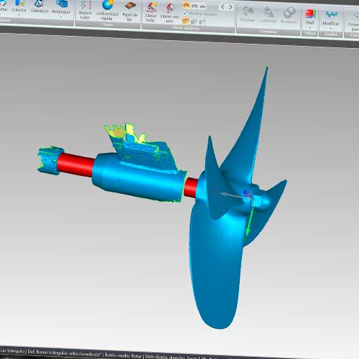Select the lower fill-type icon

pos(186,22)
